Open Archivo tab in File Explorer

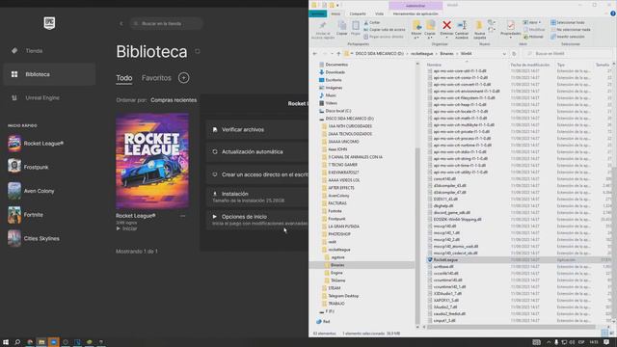coord(317,13)
